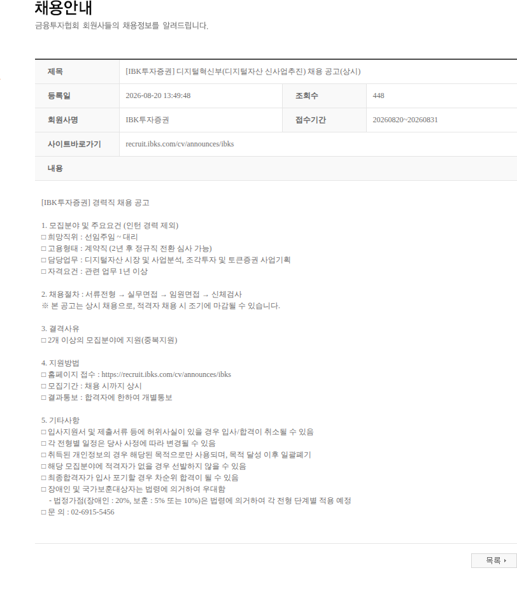Select the 결과통보 합격자에 한하여 line
The width and height of the screenshot is (517, 603).
(106, 397)
